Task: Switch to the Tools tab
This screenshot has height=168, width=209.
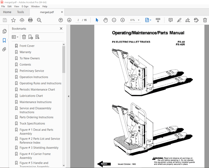Action: pyautogui.click(x=20, y=12)
